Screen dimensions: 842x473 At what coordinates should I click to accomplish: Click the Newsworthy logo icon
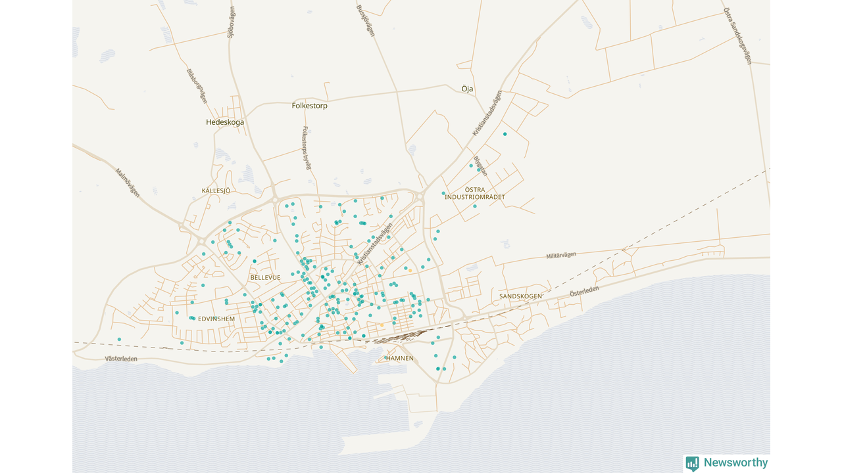pos(692,463)
